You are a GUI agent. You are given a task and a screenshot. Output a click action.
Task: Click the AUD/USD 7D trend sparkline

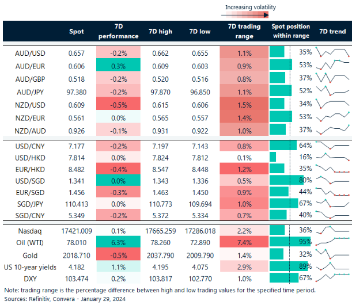coord(332,53)
